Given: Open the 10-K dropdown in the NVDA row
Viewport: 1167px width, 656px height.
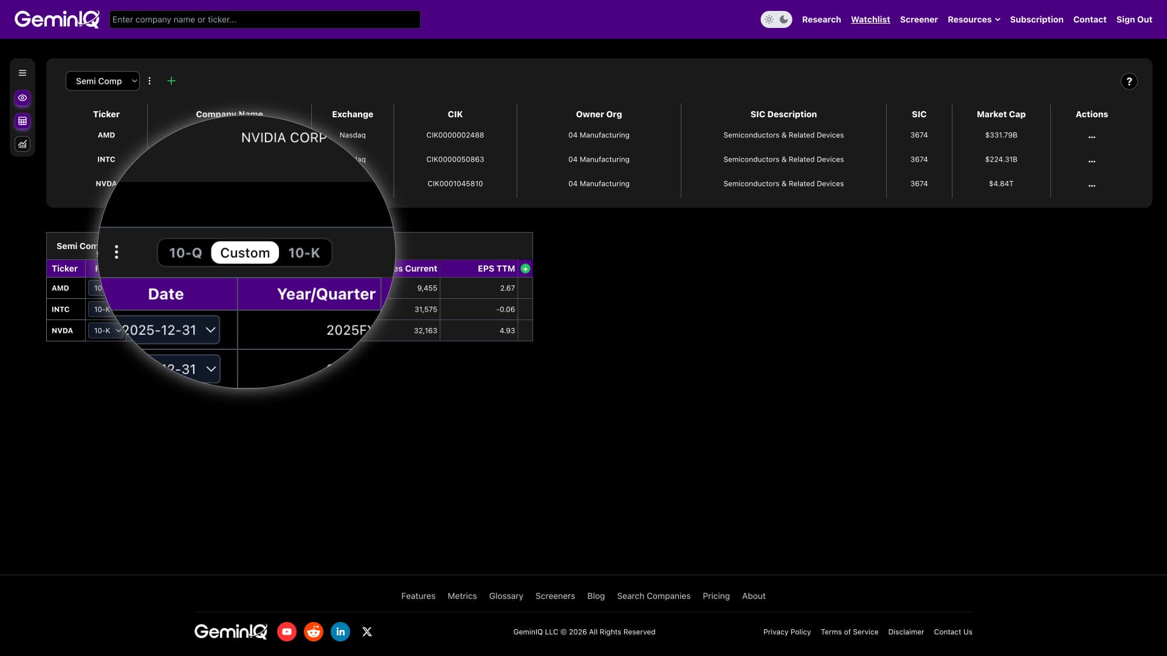Looking at the screenshot, I should tap(106, 330).
